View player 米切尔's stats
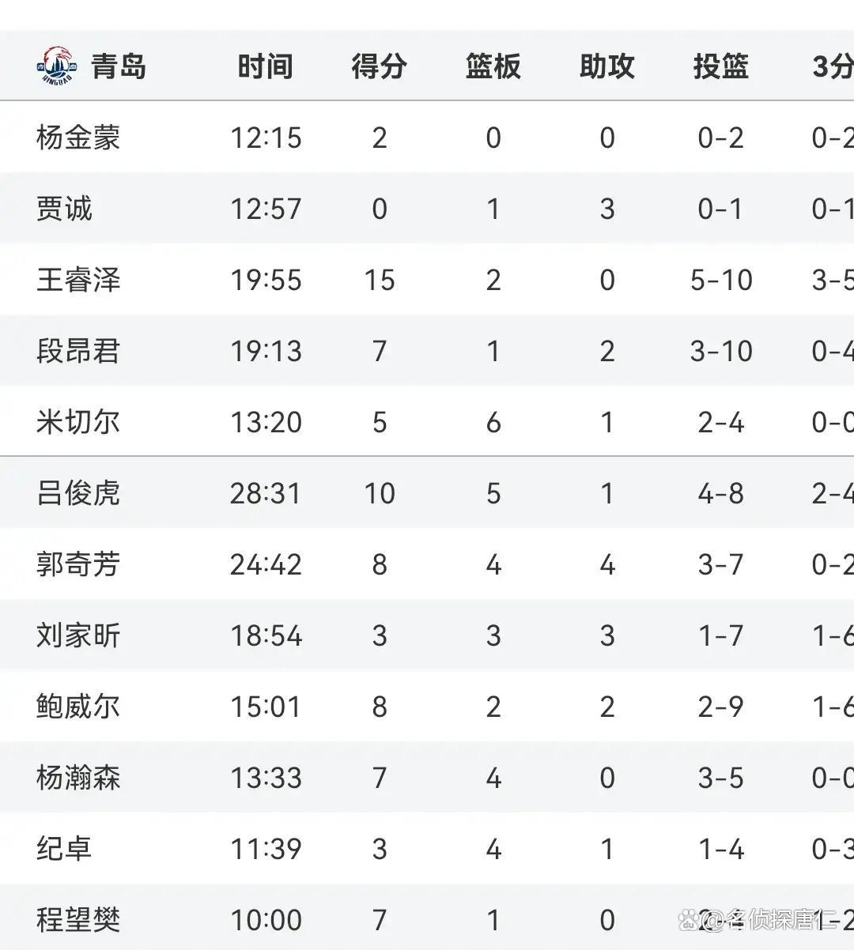Screen dimensions: 854x950 pos(77,422)
